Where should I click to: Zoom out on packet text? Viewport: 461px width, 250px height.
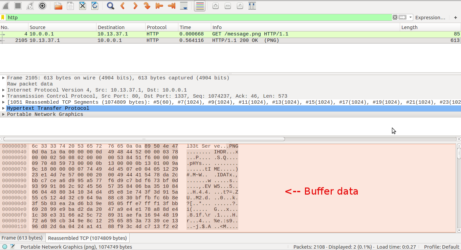point(228,5)
